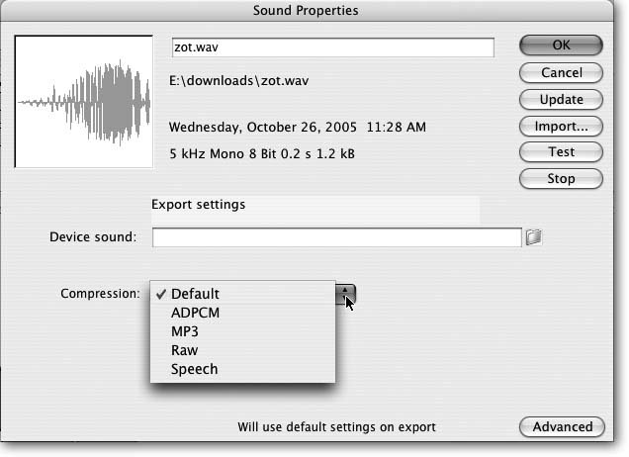The height and width of the screenshot is (457, 629).
Task: Click the folder browse icon beside Device sound
Action: (534, 237)
